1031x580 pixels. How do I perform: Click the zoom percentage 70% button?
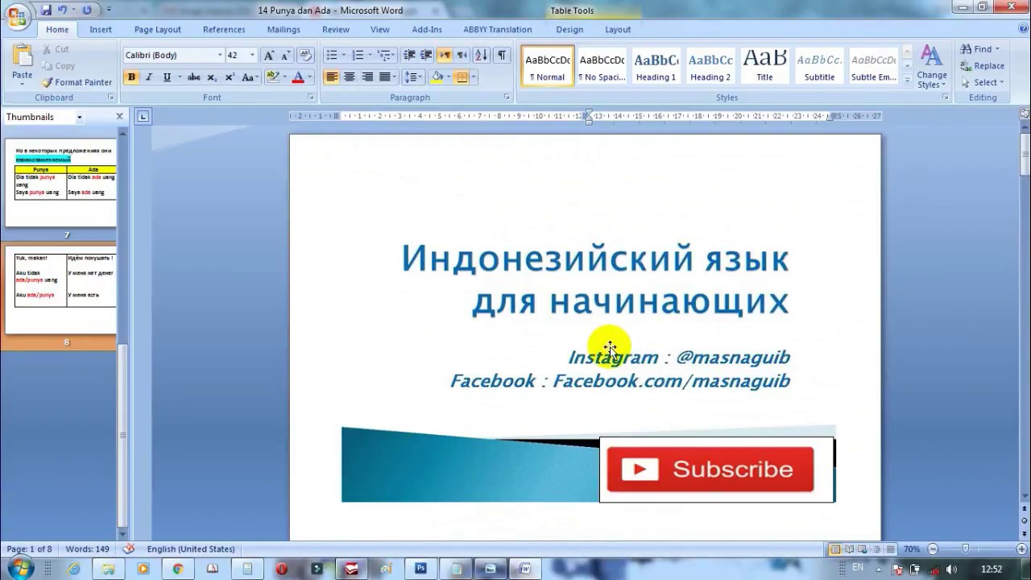[911, 549]
